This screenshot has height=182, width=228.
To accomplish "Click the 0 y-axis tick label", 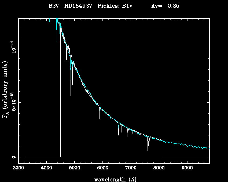I will click(13, 157).
